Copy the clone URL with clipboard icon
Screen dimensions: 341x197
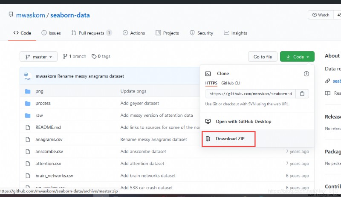(302, 94)
